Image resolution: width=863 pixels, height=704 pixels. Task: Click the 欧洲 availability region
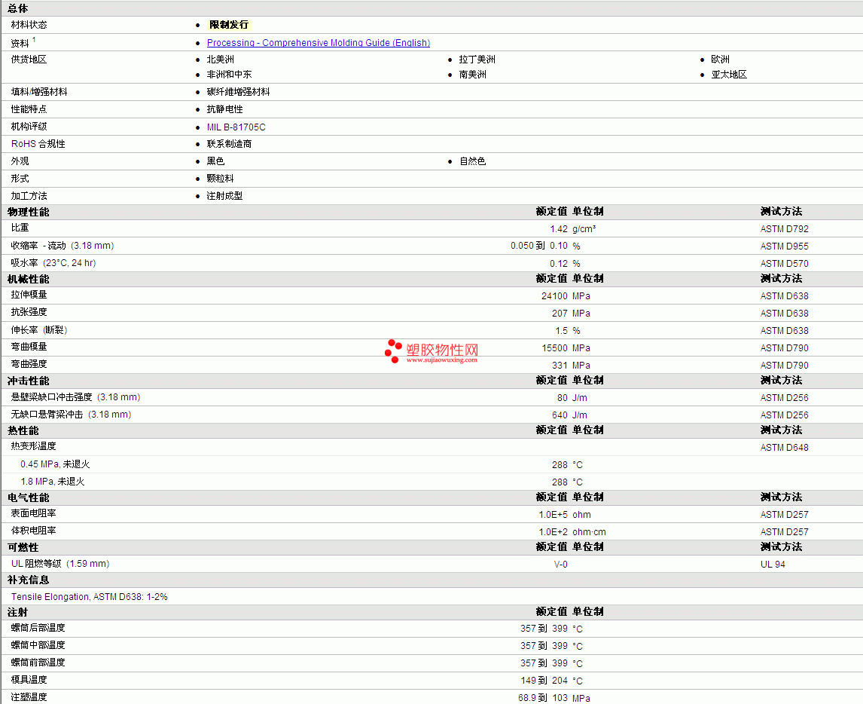pos(720,60)
